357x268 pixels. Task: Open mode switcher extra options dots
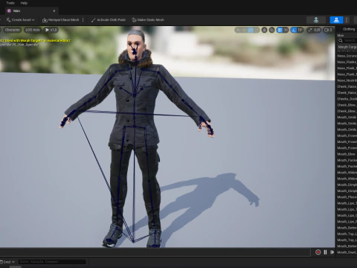[x=347, y=20]
